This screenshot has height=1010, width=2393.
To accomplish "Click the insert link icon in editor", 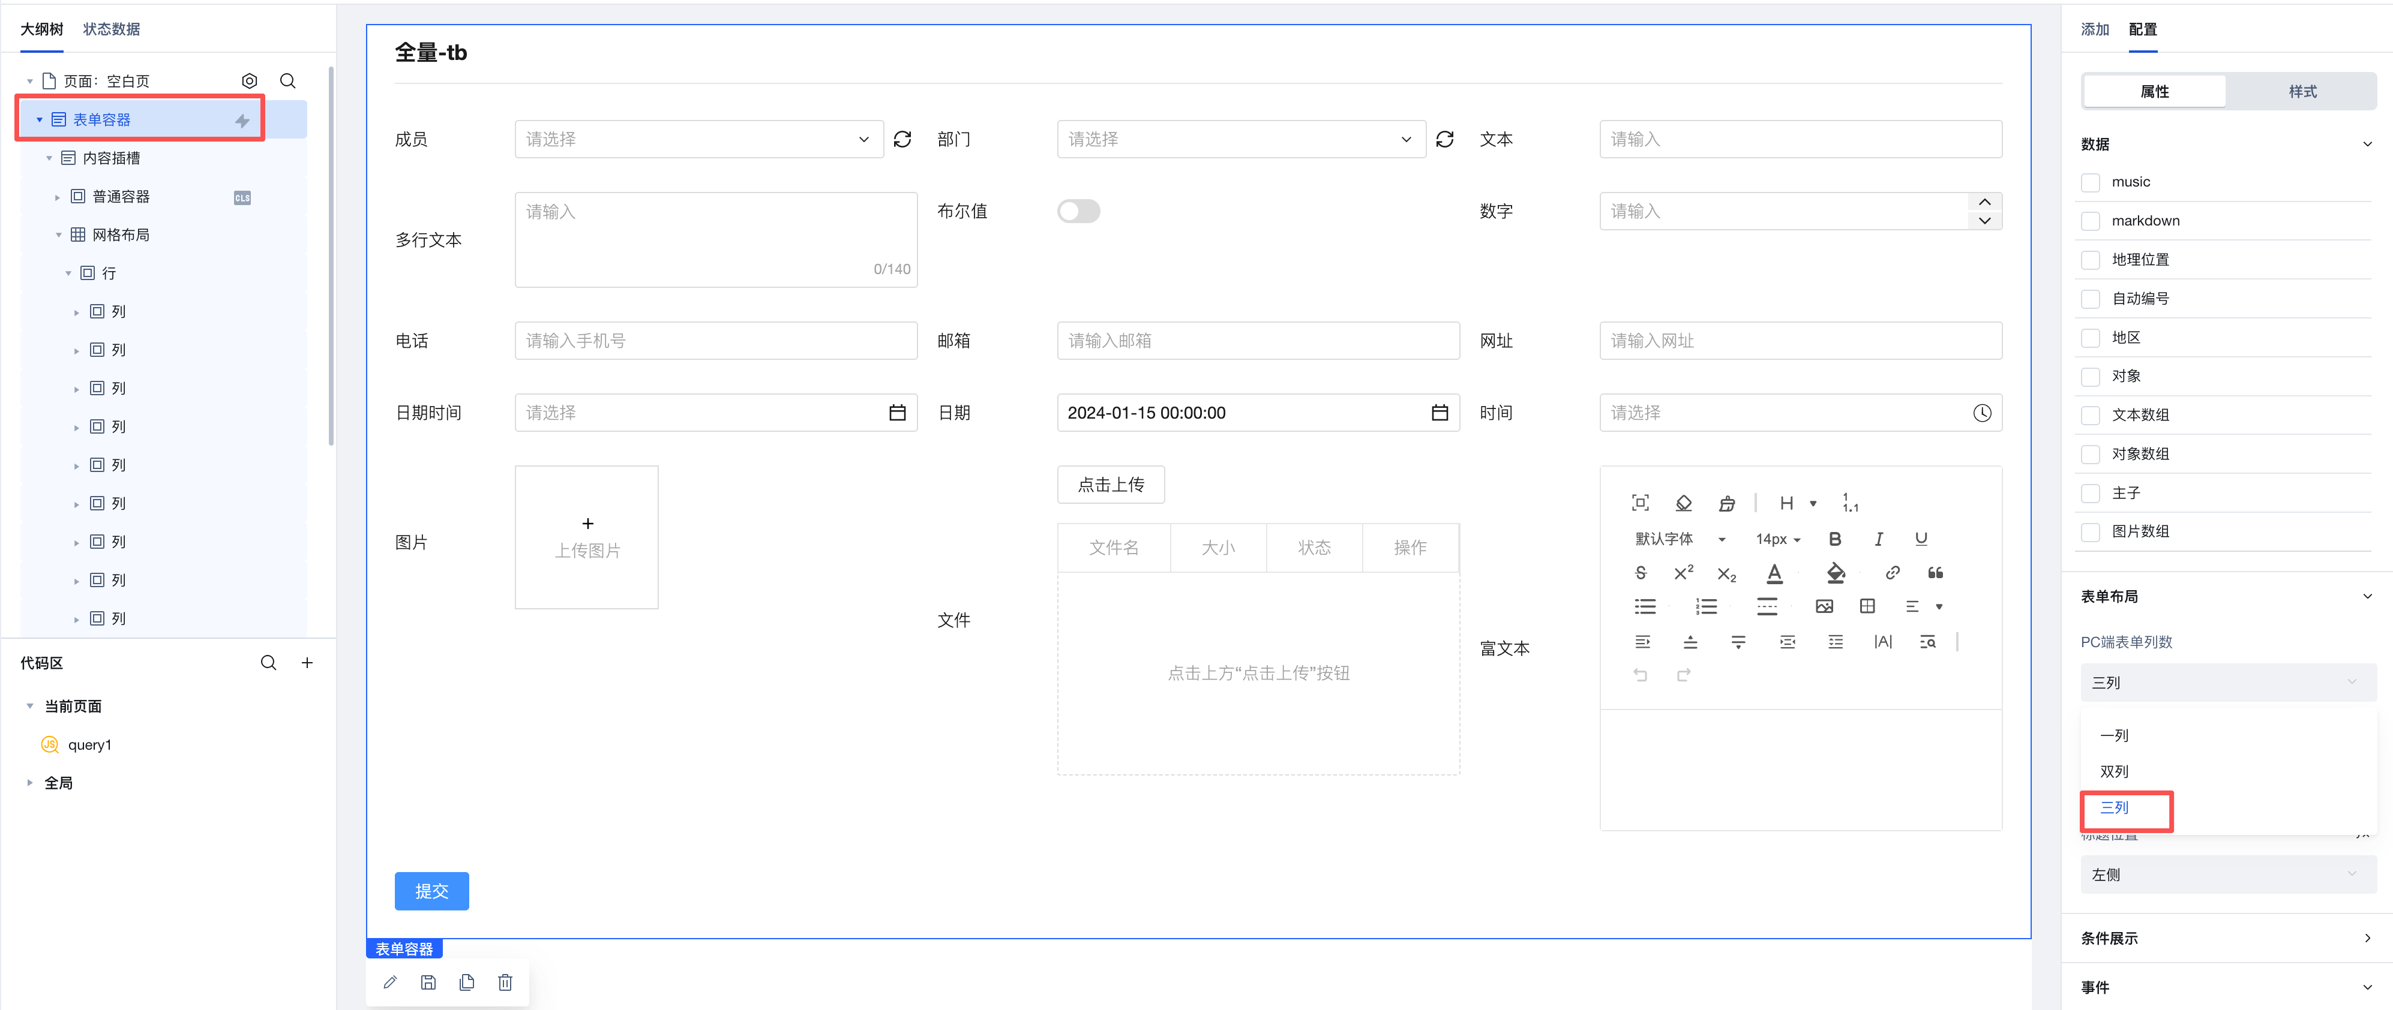I will click(1893, 572).
